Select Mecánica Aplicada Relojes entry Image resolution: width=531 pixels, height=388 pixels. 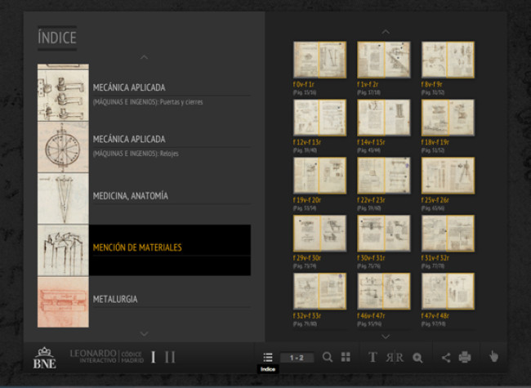172,147
